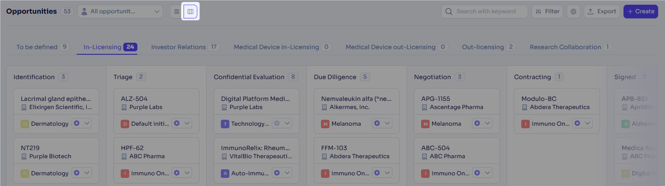Open status dropdown on NT219 card
Image resolution: width=665 pixels, height=186 pixels.
point(82,173)
